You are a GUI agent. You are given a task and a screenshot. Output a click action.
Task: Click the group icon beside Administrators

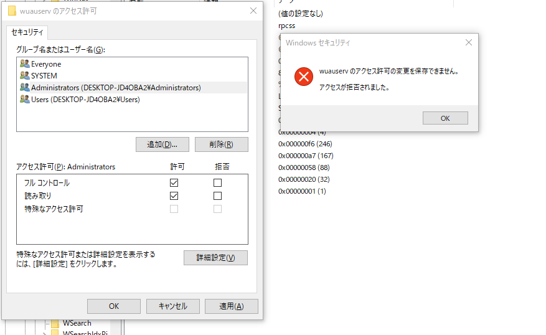pos(25,87)
